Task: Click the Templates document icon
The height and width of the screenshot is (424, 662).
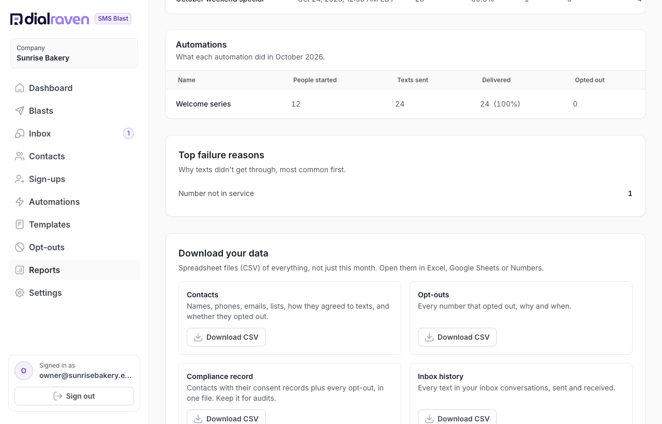Action: [20, 224]
